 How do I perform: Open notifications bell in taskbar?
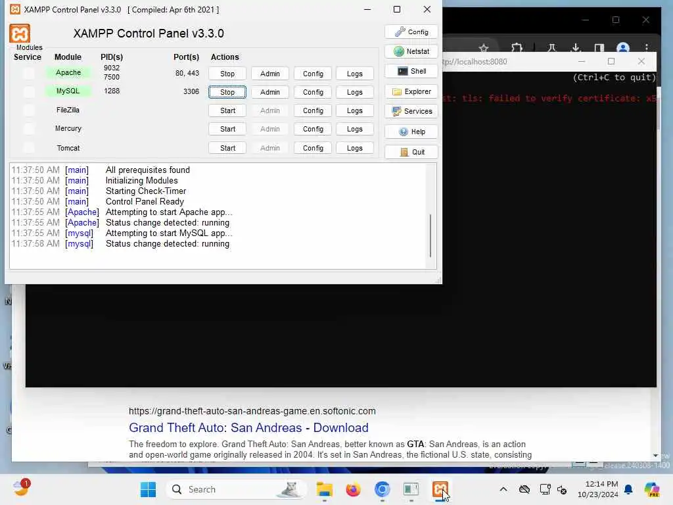point(628,489)
